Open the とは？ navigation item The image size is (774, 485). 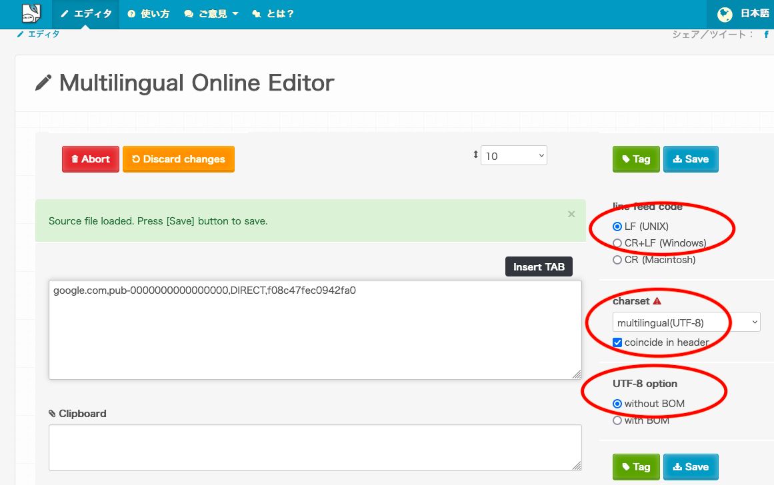click(x=273, y=14)
